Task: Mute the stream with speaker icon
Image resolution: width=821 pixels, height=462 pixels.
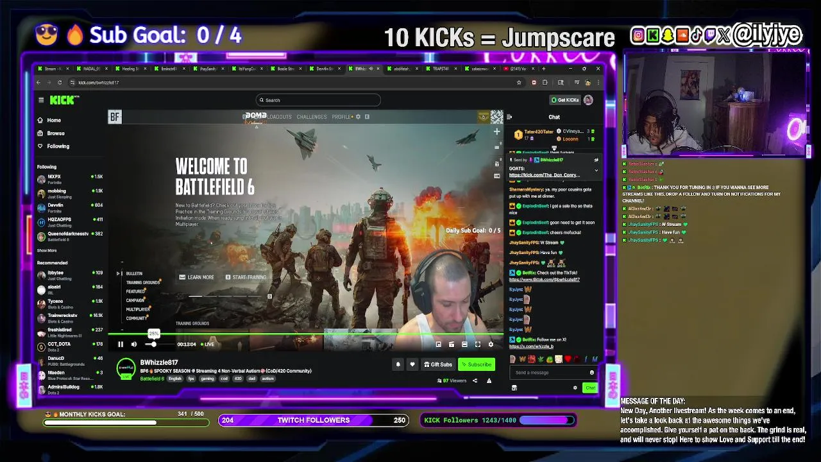Action: click(134, 345)
